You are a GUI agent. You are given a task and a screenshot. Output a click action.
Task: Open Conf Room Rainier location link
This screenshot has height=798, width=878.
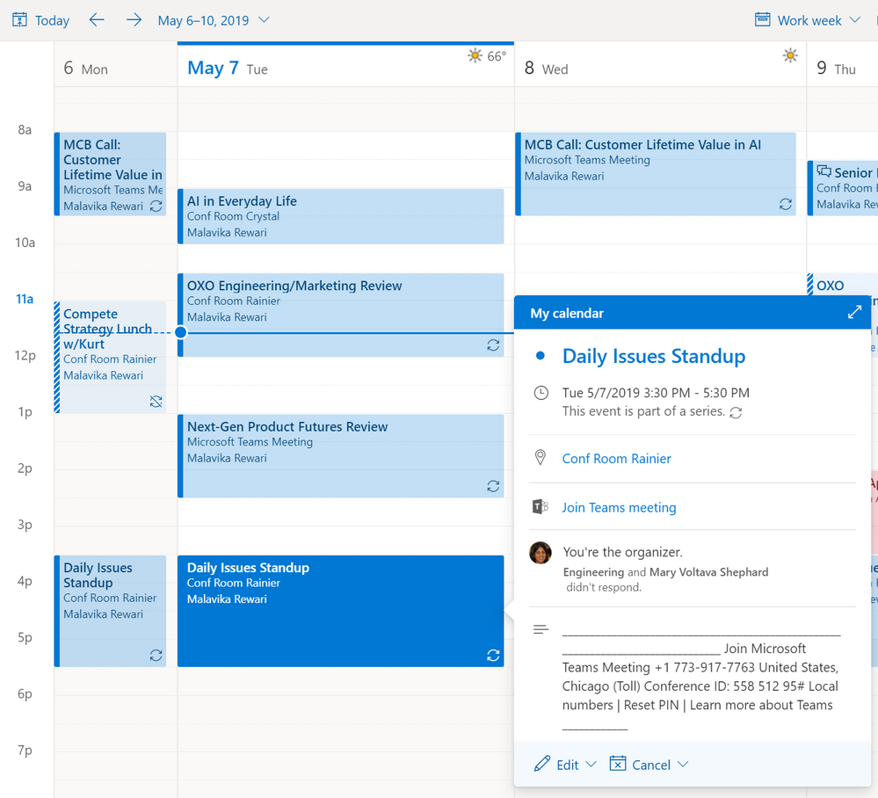(616, 459)
